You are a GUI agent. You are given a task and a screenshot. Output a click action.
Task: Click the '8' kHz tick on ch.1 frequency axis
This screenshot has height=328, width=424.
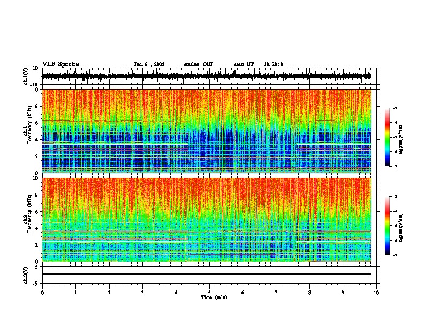click(37, 106)
